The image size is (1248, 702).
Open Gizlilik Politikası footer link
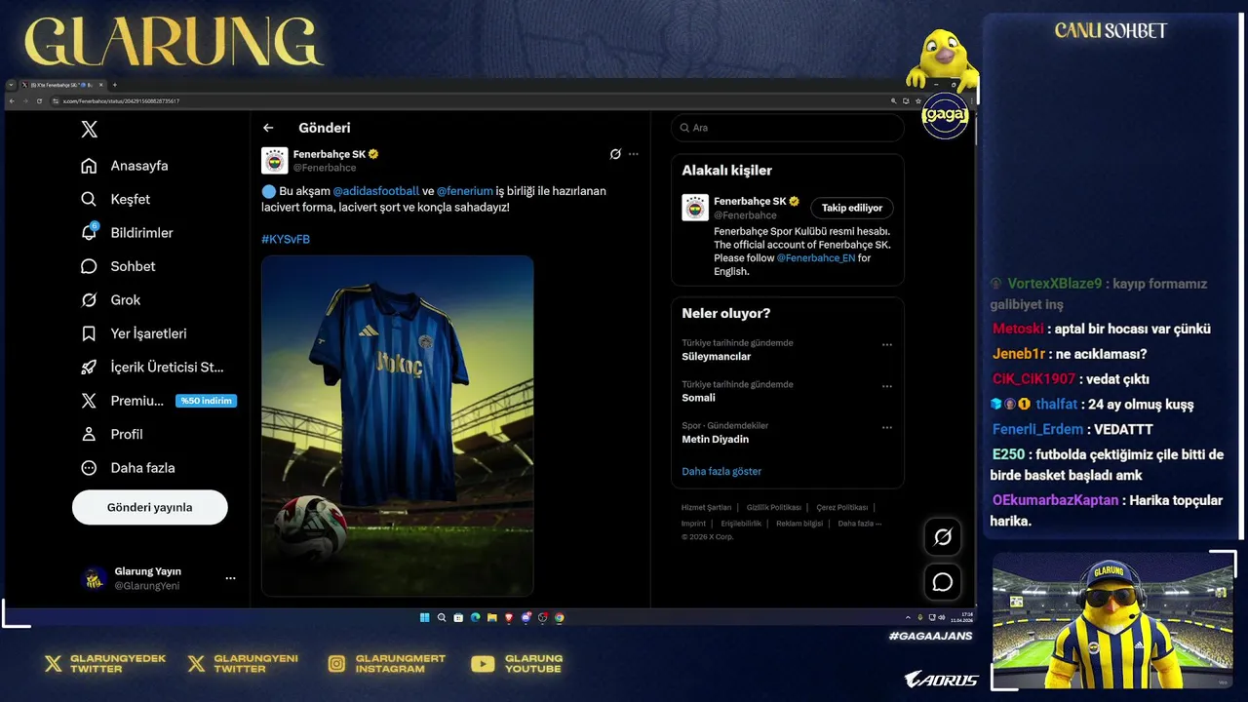click(774, 507)
